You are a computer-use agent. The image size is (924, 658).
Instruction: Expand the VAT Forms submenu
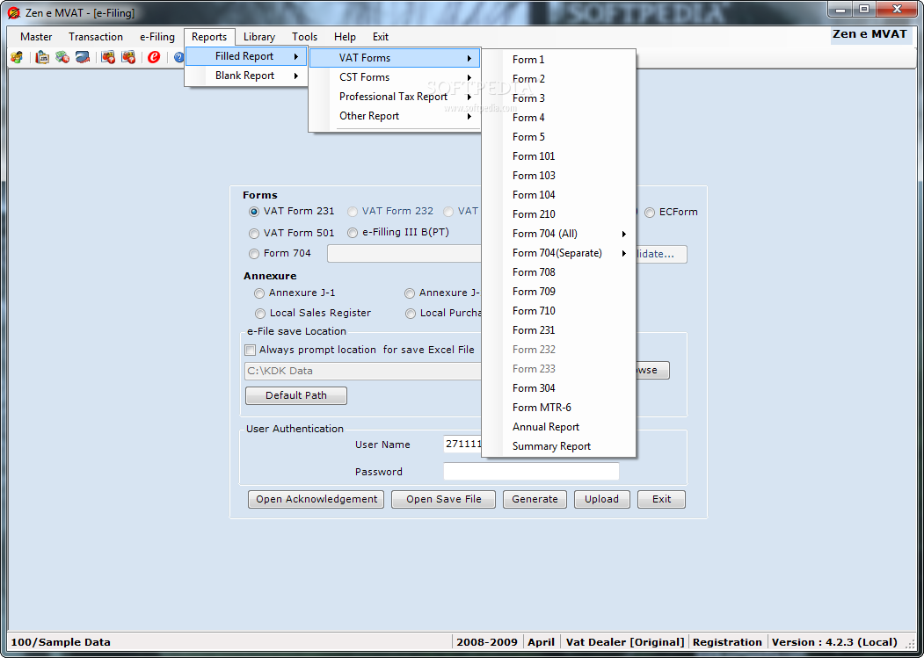[394, 58]
